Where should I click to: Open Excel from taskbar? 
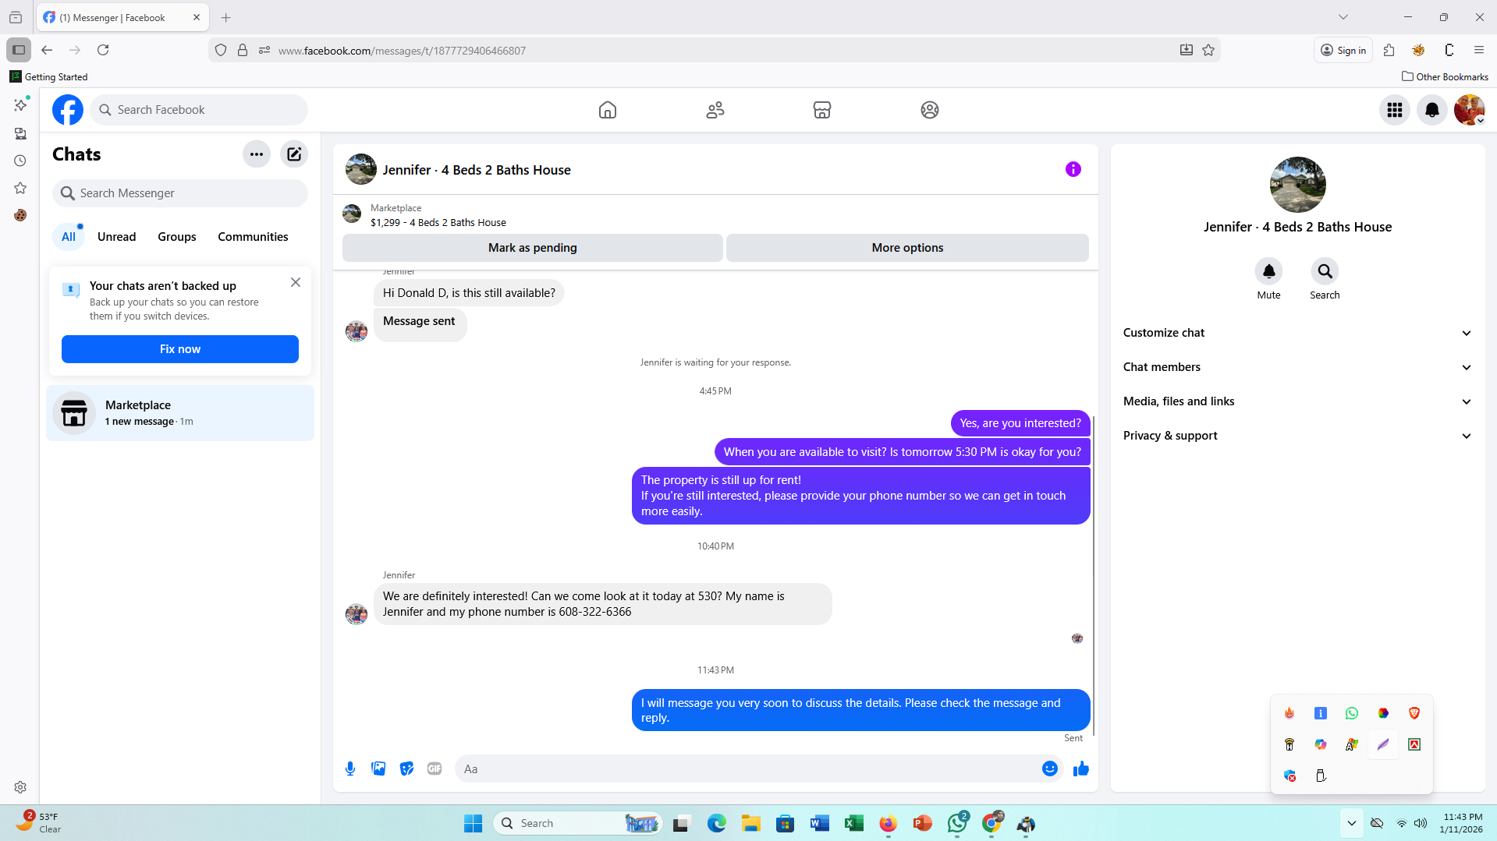pyautogui.click(x=853, y=823)
